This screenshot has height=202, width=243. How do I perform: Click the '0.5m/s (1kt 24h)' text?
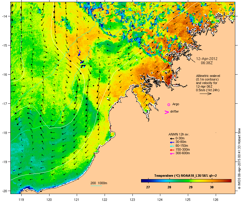tap(208, 90)
